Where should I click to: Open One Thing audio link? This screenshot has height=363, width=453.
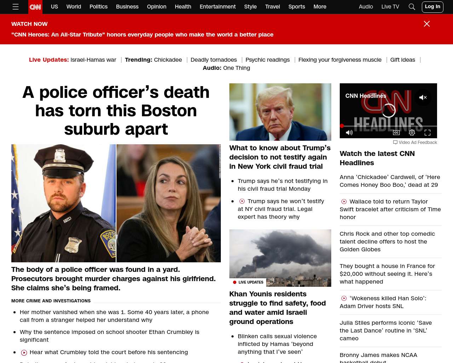pyautogui.click(x=236, y=68)
